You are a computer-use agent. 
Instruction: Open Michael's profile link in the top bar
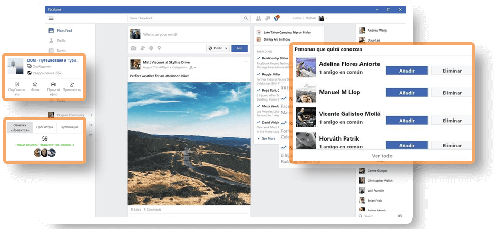[310, 18]
